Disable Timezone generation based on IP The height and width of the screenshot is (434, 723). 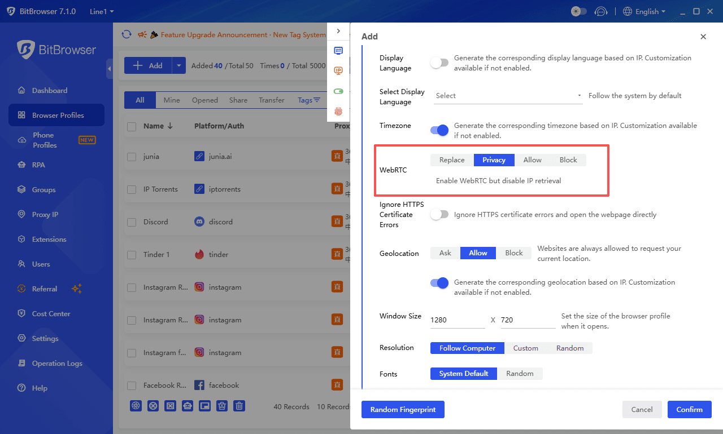coord(439,130)
